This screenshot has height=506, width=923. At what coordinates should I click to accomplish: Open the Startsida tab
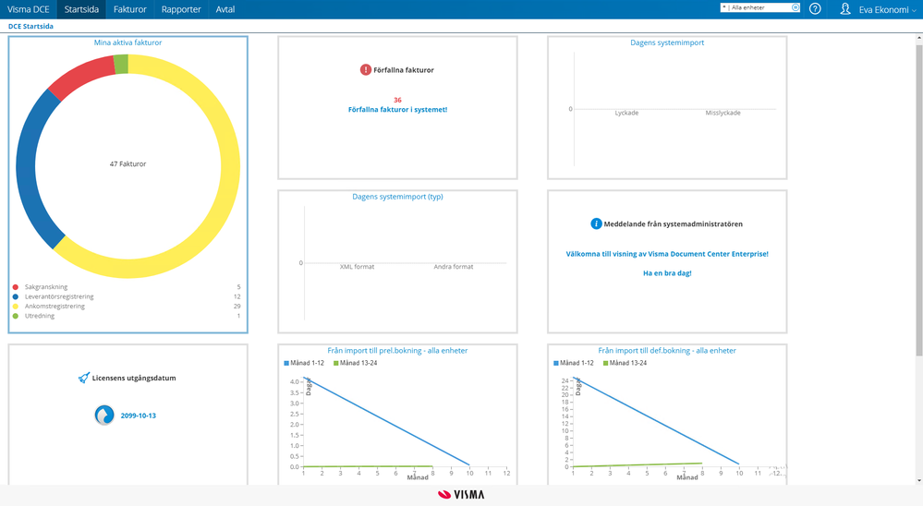click(x=81, y=9)
